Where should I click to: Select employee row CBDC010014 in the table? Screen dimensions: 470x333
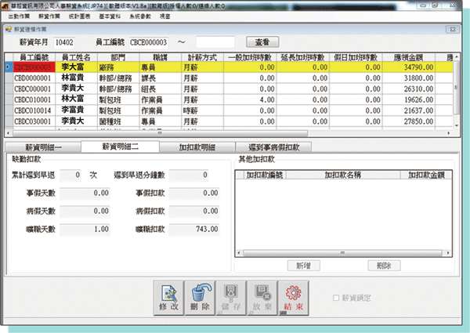click(34, 111)
